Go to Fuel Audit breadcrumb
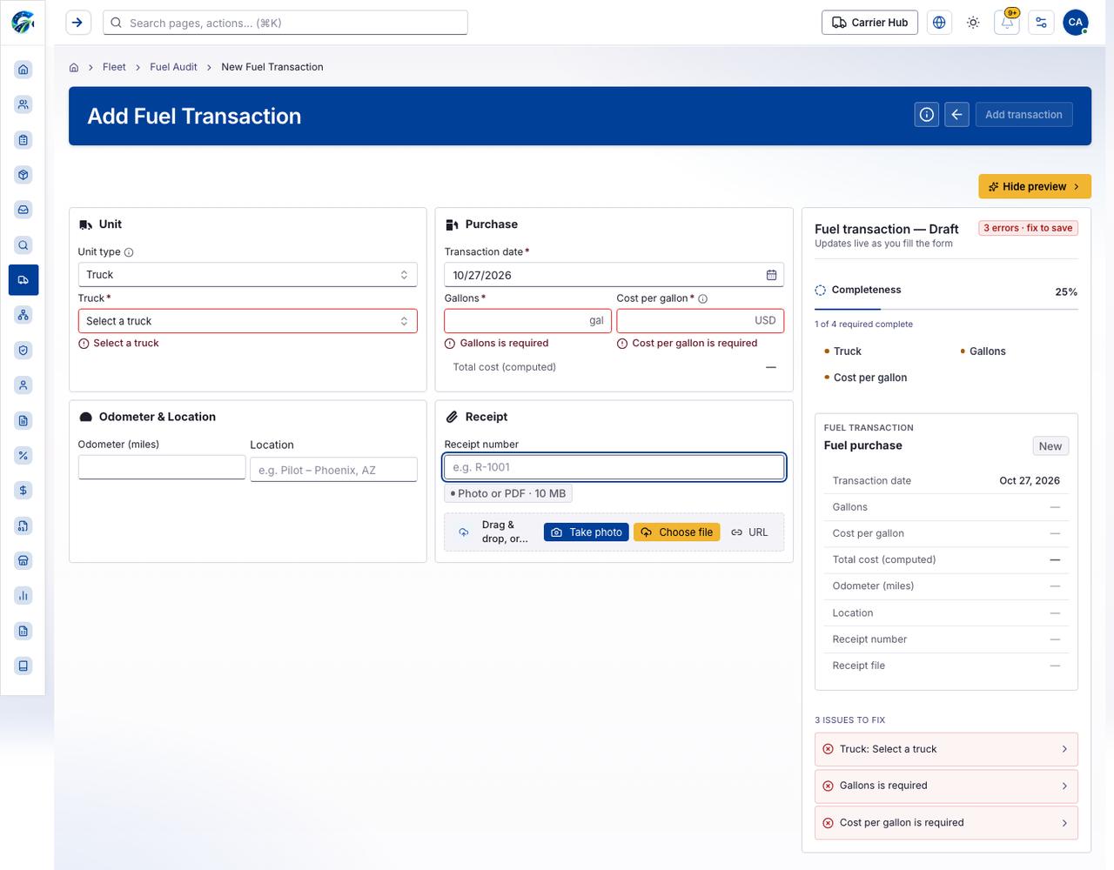 173,67
